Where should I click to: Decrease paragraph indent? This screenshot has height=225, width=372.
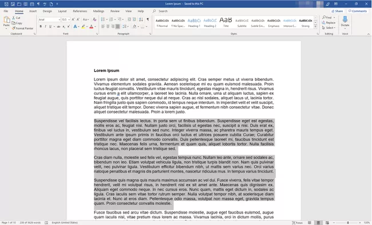[x=129, y=19]
